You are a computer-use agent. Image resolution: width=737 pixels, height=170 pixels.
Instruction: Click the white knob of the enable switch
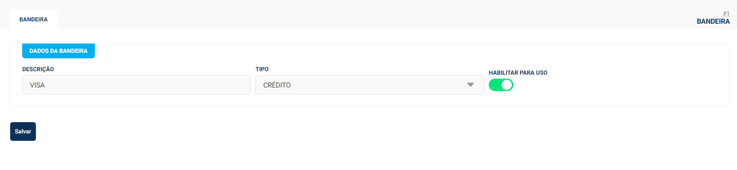tap(506, 85)
